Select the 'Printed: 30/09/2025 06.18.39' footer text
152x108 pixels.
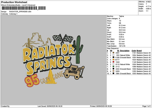[x=101, y=106]
